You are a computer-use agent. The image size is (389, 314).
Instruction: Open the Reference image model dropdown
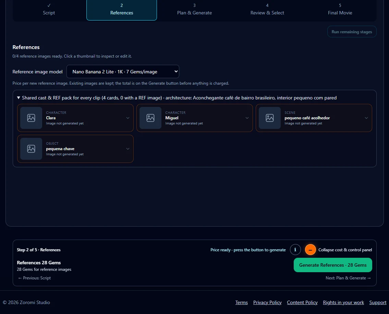point(123,72)
